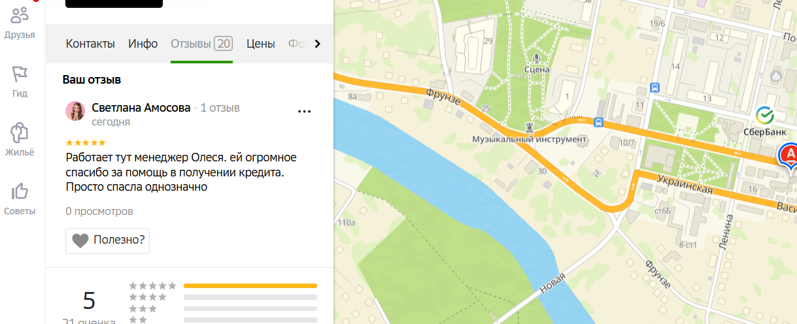Open Светлана Амосова profile link

tap(141, 107)
